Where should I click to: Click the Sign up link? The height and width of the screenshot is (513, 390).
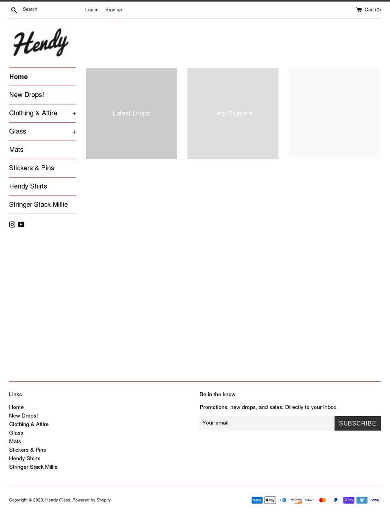pos(114,10)
